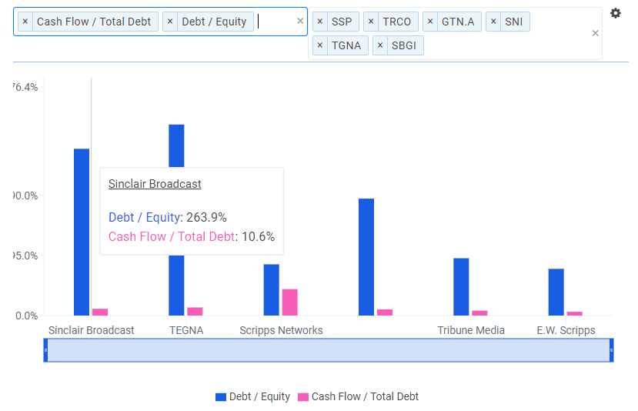Remove the SNI ticker tag
638x411 pixels.
(493, 22)
